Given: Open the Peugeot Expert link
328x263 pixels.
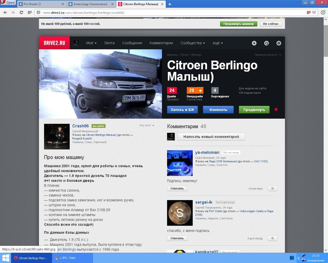Looking at the screenshot, I should (81, 139).
